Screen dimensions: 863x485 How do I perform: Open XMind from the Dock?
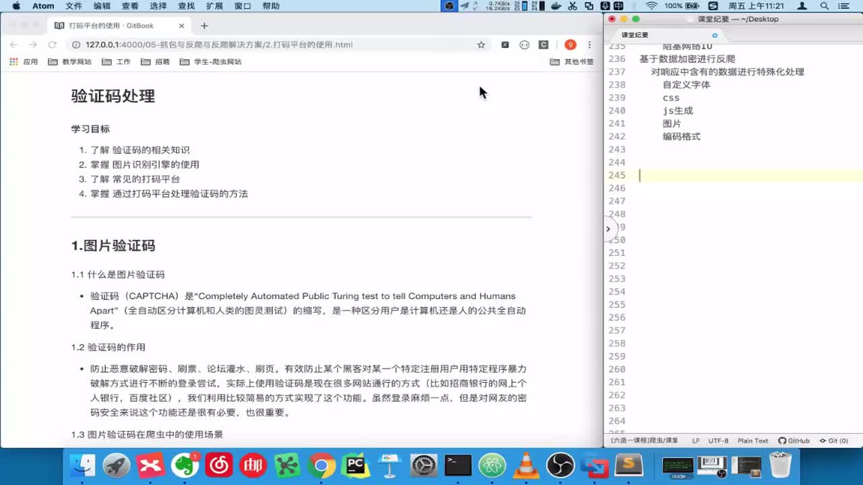[150, 465]
